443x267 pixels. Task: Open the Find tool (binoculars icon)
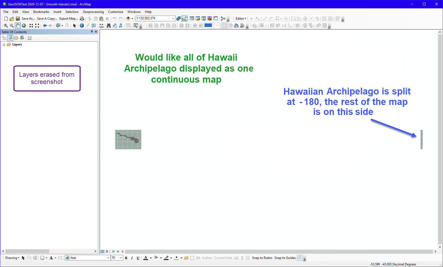coord(109,25)
